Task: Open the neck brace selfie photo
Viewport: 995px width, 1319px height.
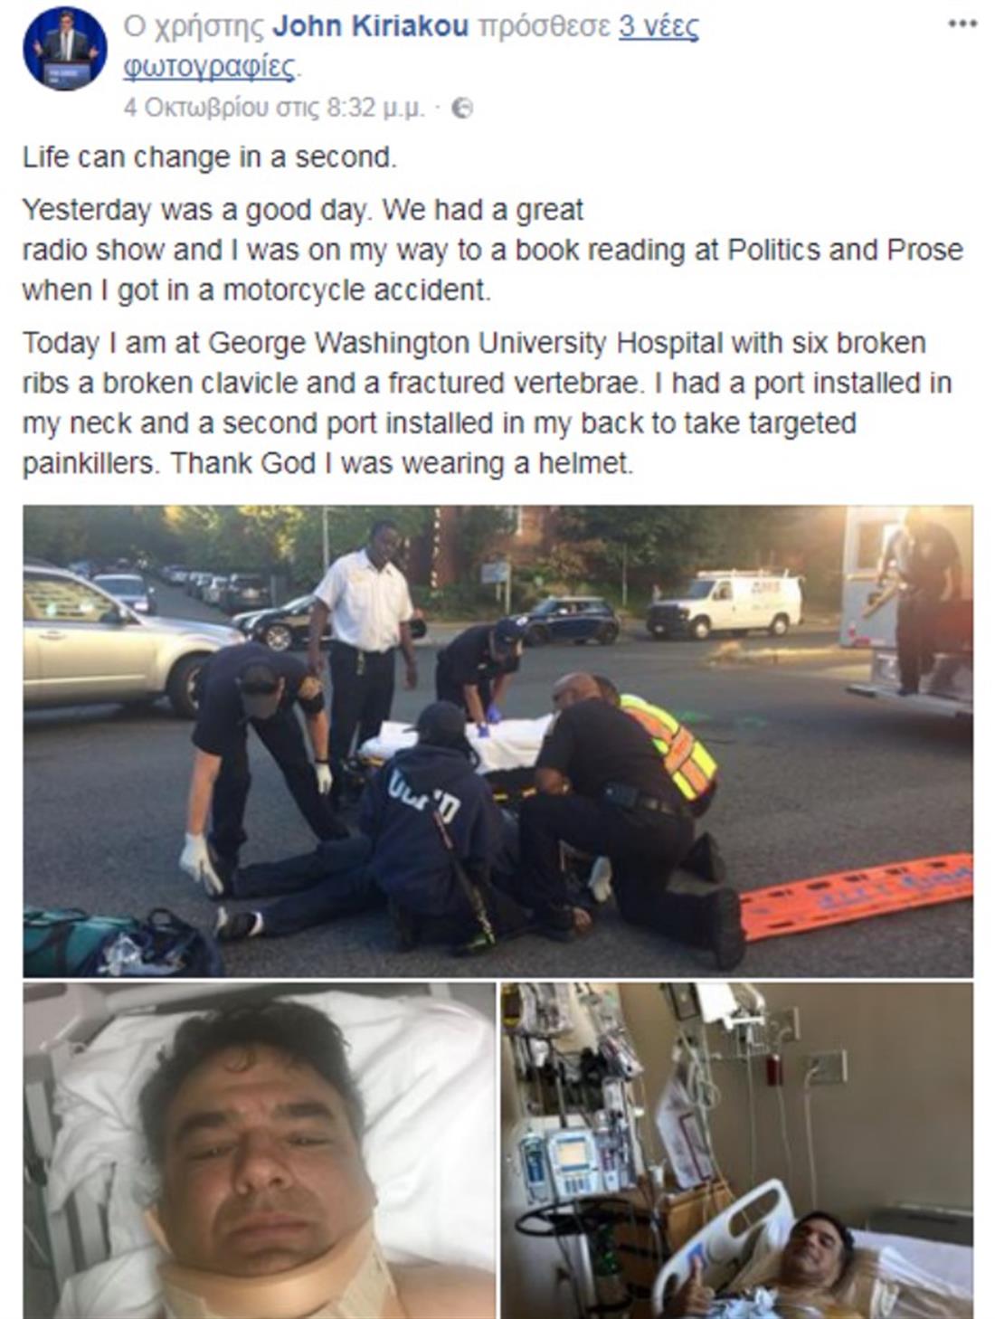Action: pos(259,1150)
